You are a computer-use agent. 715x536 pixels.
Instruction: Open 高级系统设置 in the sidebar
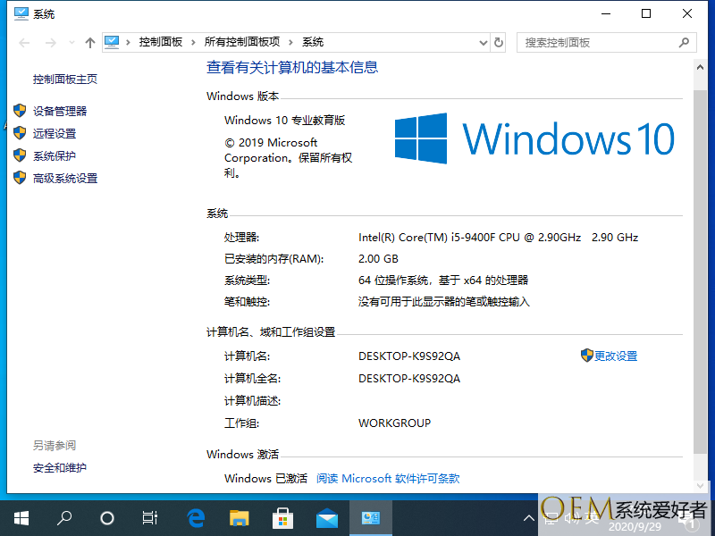(x=65, y=178)
